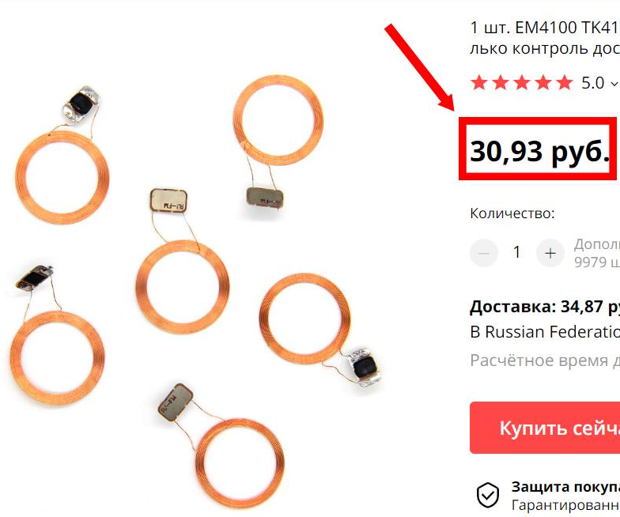
Task: Click the center copper coil in photo
Action: [182, 286]
